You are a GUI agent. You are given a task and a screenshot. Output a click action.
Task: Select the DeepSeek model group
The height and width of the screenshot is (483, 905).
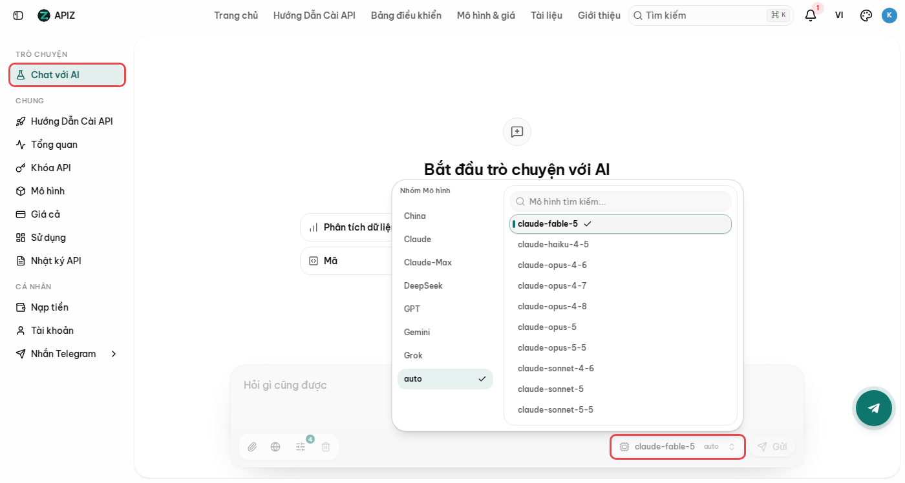pyautogui.click(x=445, y=285)
